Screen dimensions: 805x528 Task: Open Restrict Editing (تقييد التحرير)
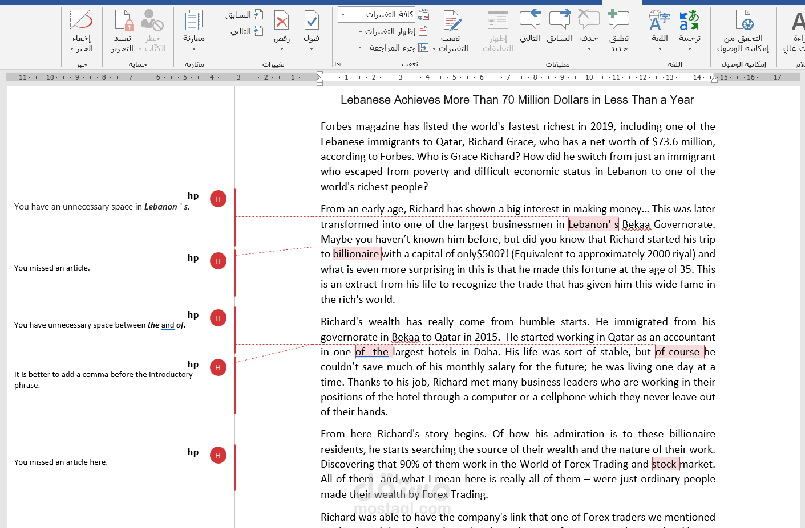123,31
